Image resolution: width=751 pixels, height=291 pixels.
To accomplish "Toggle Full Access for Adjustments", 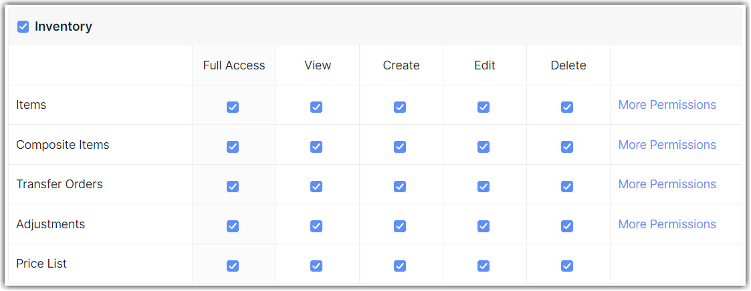I will coord(233,226).
